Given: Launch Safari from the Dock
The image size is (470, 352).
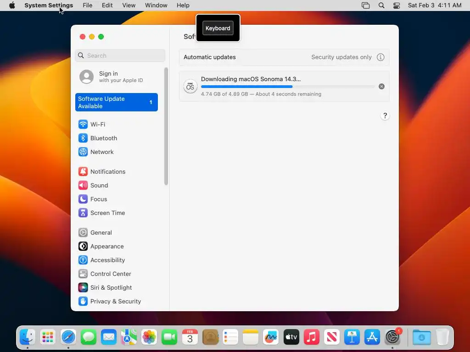Looking at the screenshot, I should pyautogui.click(x=68, y=337).
